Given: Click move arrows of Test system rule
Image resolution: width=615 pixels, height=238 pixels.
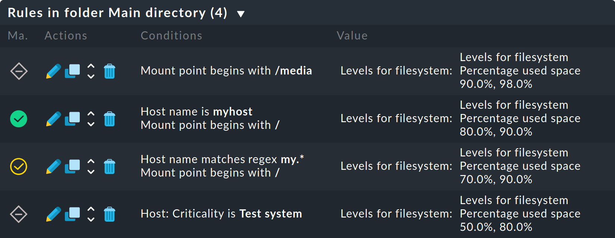Looking at the screenshot, I should 91,214.
